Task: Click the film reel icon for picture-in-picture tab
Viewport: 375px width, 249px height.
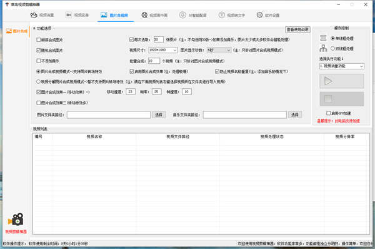Action: [144, 15]
